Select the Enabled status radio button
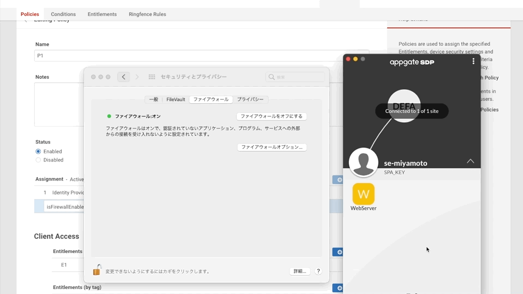523x294 pixels. click(38, 151)
